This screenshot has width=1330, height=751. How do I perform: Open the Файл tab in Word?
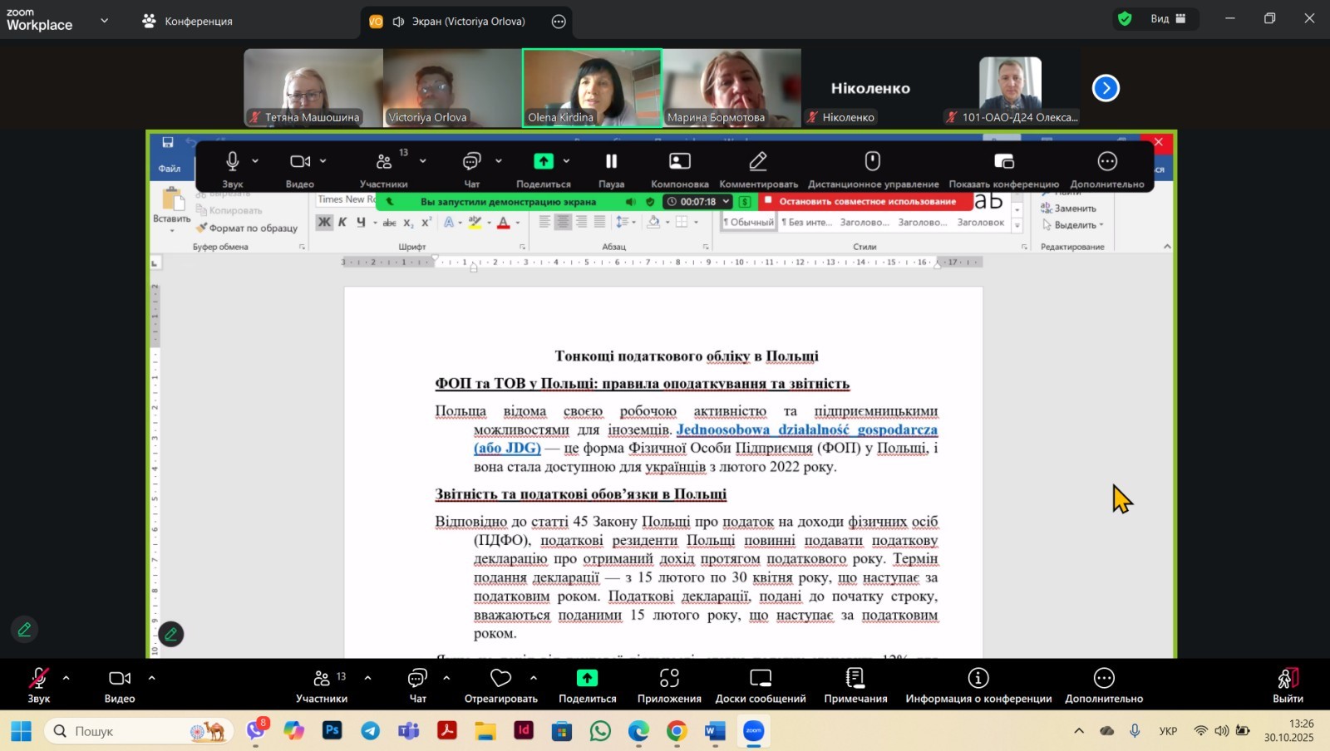[x=170, y=169]
